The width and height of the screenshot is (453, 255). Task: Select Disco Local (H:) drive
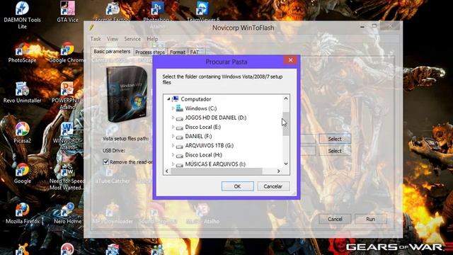pos(203,154)
